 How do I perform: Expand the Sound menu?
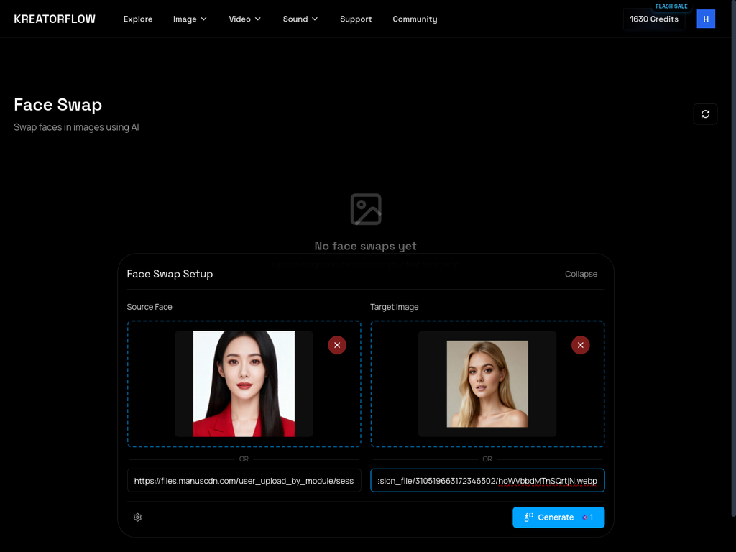[x=300, y=19]
